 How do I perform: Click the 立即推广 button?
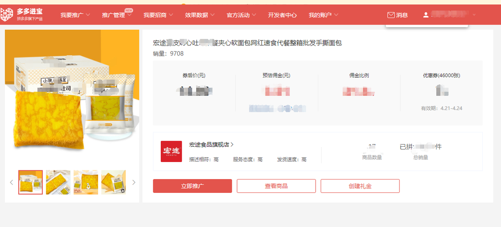click(x=192, y=186)
